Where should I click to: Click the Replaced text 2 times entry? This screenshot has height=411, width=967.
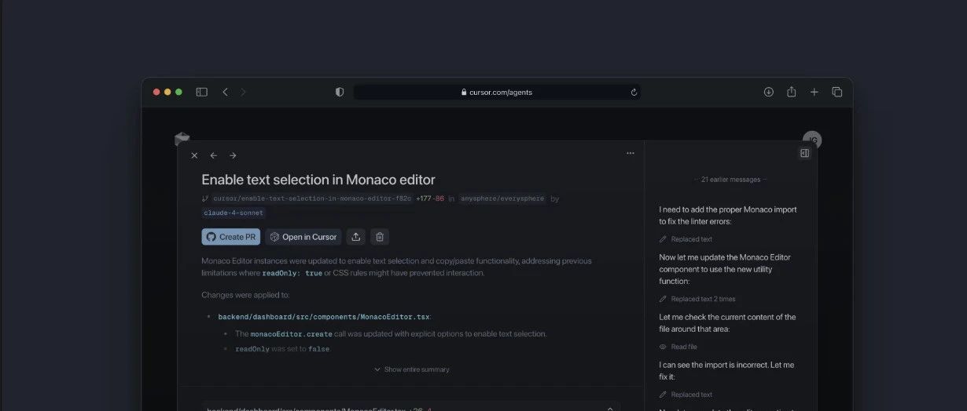tap(697, 299)
